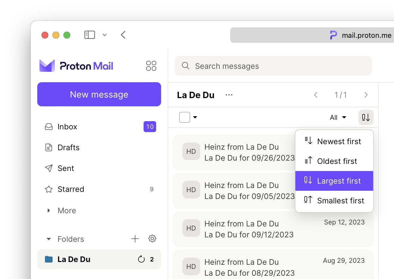Open the La De Du for 09/05/2023 message
Image resolution: width=394 pixels, height=279 pixels.
click(234, 191)
